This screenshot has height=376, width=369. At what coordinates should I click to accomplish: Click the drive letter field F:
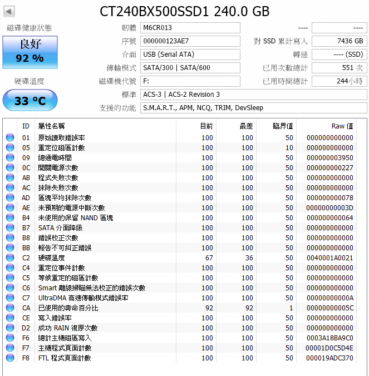[190, 81]
